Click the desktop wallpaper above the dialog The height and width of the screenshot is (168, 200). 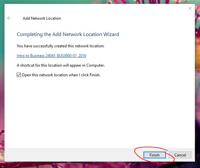point(96,2)
